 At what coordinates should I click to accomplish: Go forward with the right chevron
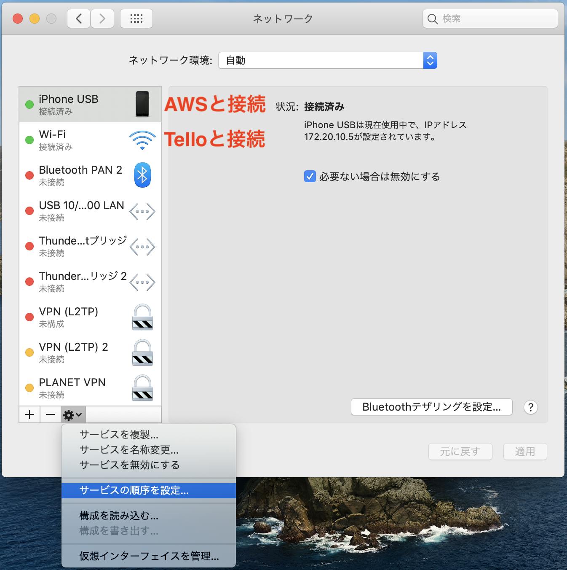(x=102, y=19)
